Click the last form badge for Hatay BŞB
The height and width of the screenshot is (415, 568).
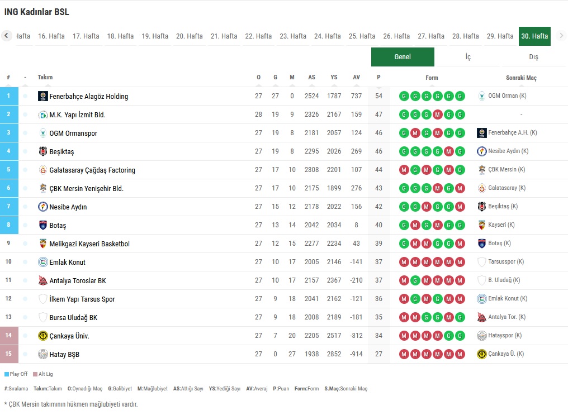pyautogui.click(x=460, y=354)
